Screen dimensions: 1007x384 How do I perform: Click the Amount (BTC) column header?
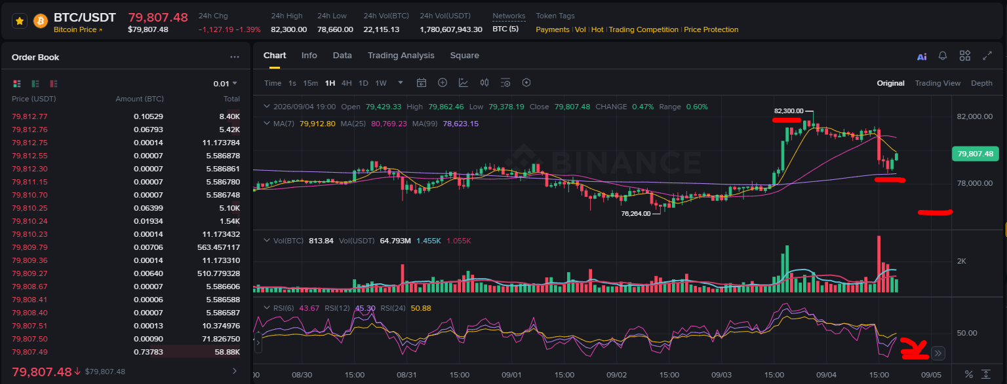click(139, 99)
